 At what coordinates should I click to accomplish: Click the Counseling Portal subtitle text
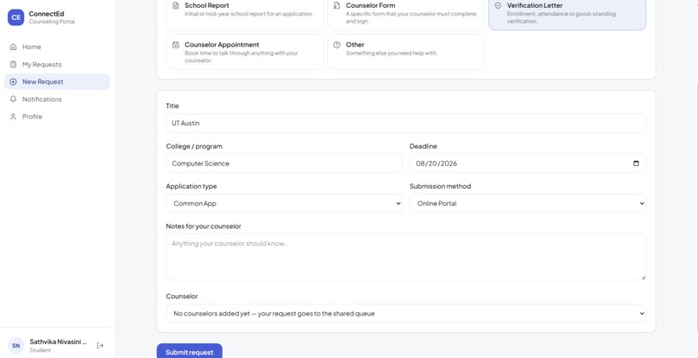[x=52, y=22]
